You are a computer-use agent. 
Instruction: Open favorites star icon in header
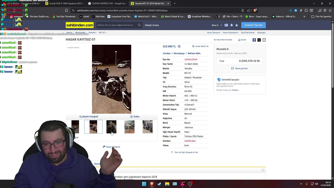tap(236, 25)
